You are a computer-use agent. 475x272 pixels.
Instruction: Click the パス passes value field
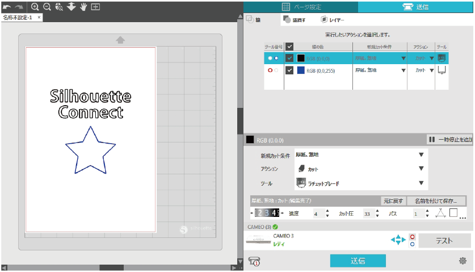coord(419,214)
